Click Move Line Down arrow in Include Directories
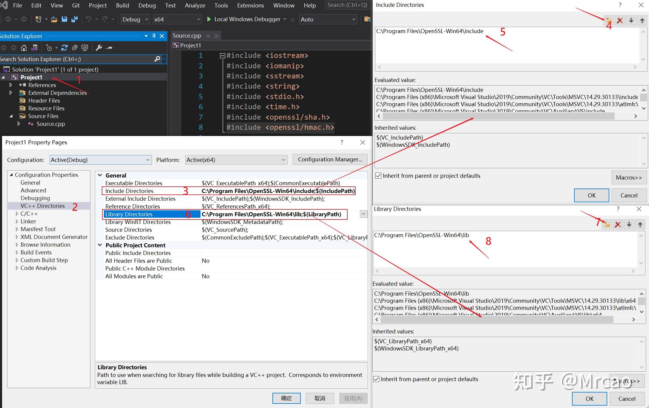The width and height of the screenshot is (649, 408). point(631,20)
